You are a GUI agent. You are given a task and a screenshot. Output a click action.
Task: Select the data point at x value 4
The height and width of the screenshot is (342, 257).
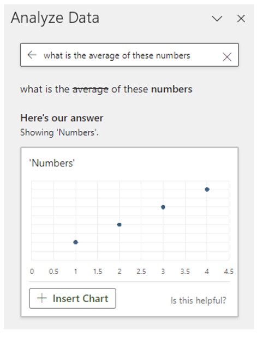(x=207, y=189)
